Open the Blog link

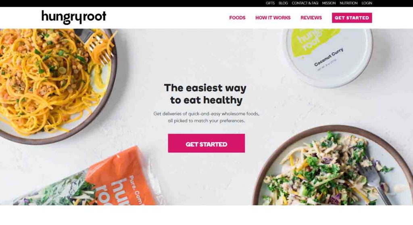[283, 3]
